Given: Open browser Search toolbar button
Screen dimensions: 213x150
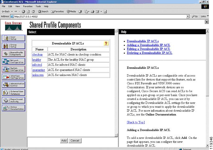Looking at the screenshot, I should (43, 12).
